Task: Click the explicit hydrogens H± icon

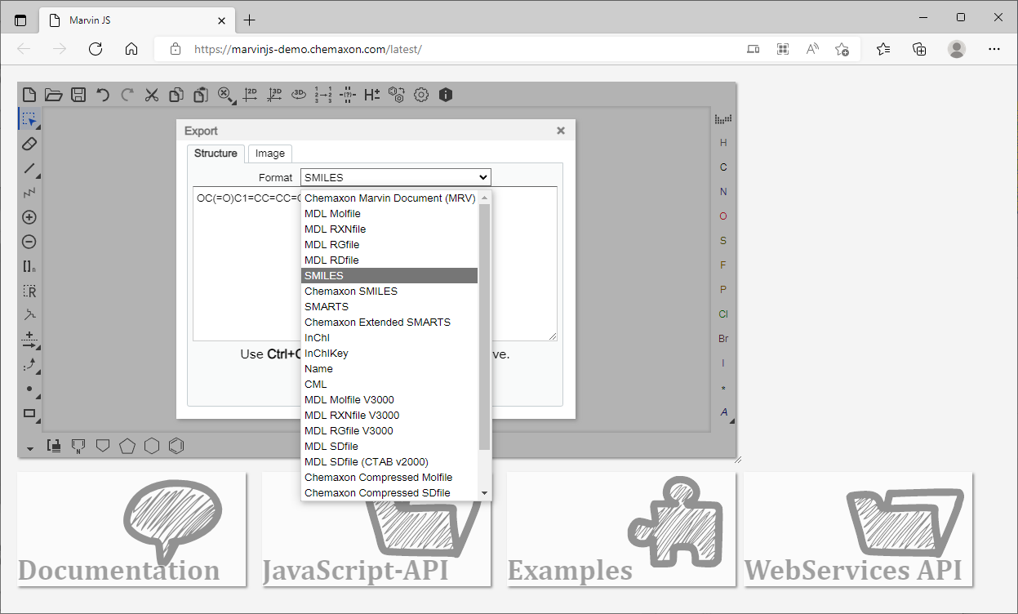Action: (x=372, y=95)
